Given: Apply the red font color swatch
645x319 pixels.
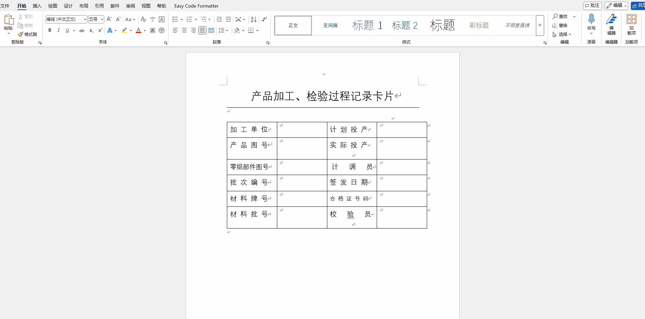Looking at the screenshot, I should [138, 30].
